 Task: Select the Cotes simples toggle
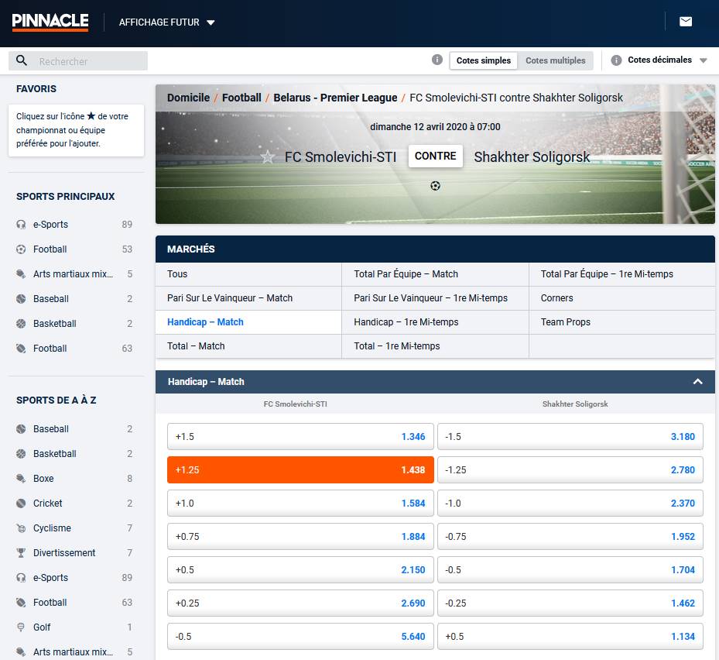484,60
